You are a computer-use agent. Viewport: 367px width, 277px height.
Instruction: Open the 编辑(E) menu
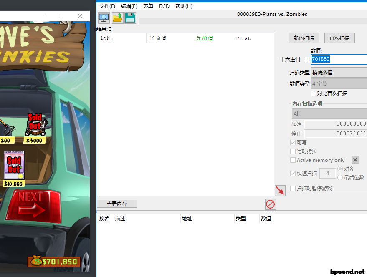point(129,6)
